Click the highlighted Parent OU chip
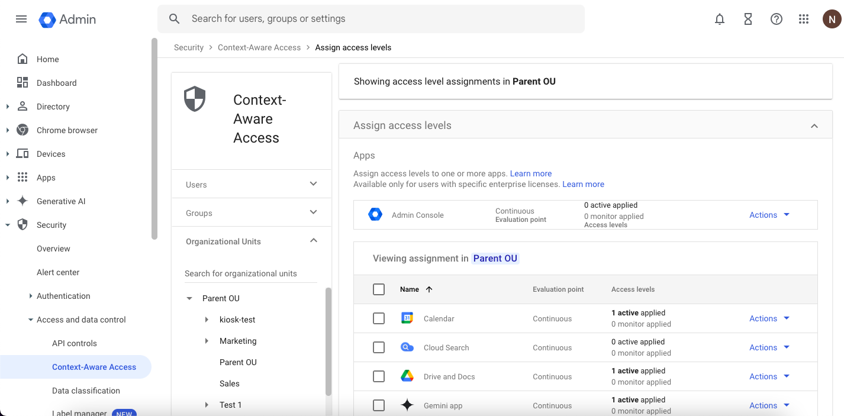 495,258
